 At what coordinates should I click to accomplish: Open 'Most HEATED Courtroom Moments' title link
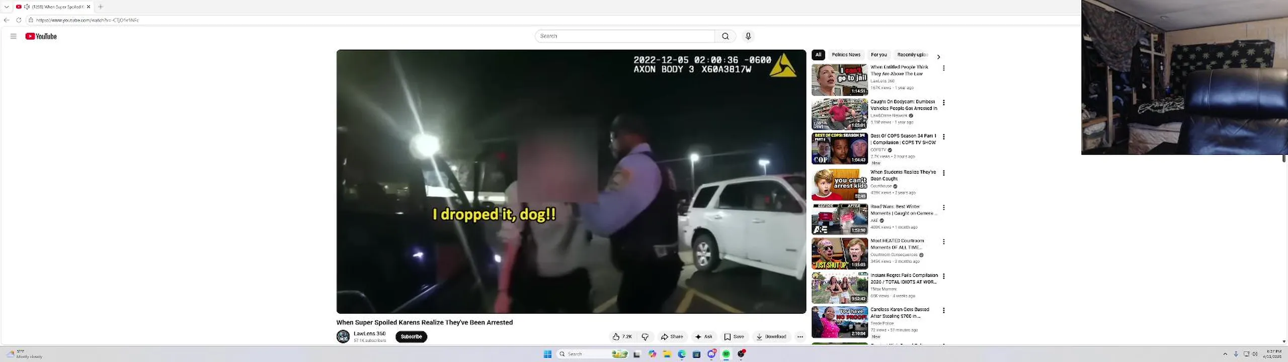[897, 244]
